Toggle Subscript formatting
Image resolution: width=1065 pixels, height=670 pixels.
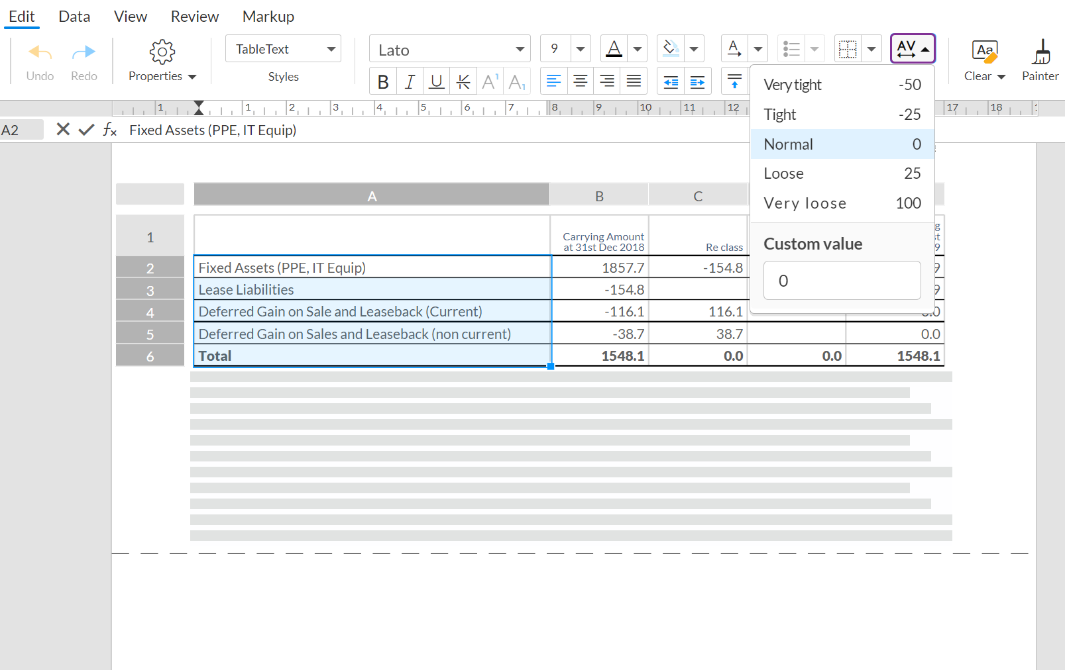tap(517, 82)
